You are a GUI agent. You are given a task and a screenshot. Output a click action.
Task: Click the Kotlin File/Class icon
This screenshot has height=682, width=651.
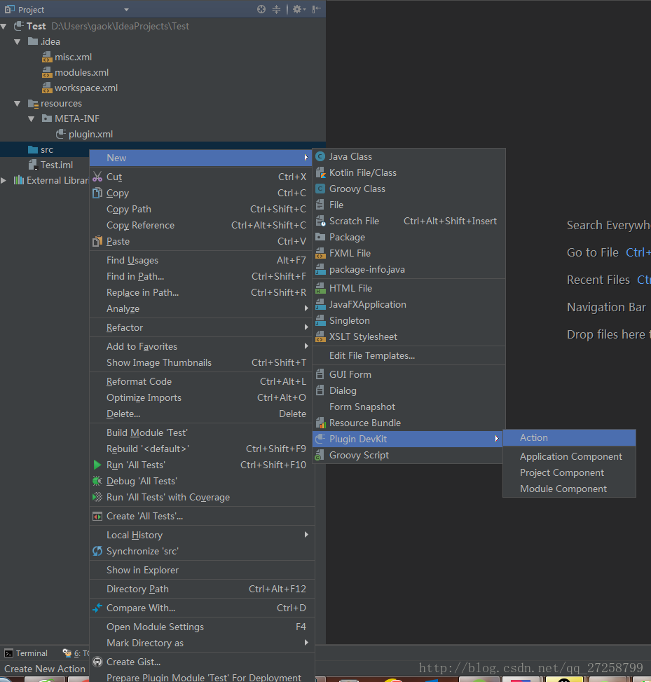(x=320, y=172)
